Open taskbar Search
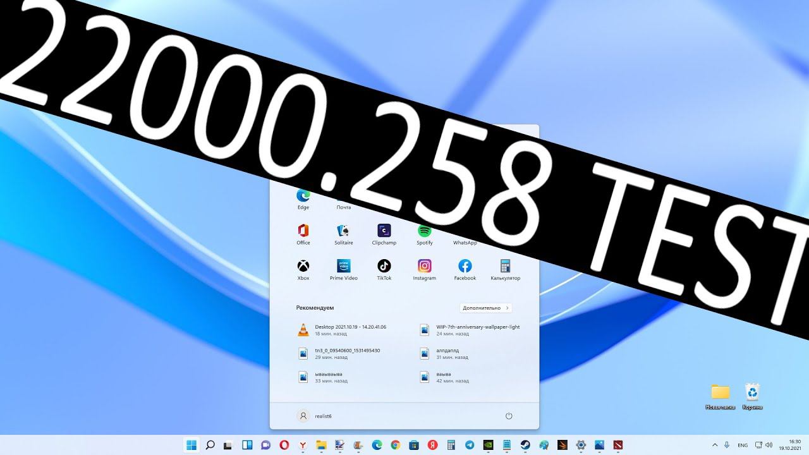This screenshot has height=455, width=809. (210, 445)
